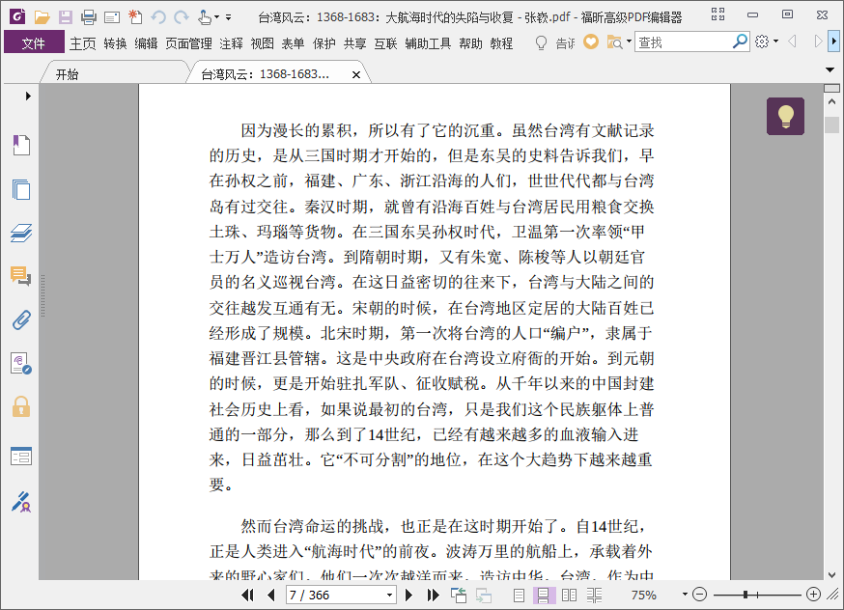Image resolution: width=844 pixels, height=610 pixels.
Task: Click the settings gear icon
Action: coord(762,42)
